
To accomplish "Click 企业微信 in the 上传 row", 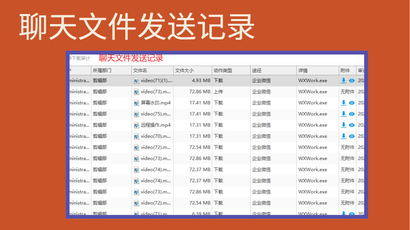I will (261, 92).
